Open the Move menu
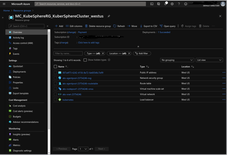Screen dimensions: 227x155 pyautogui.click(x=132, y=26)
